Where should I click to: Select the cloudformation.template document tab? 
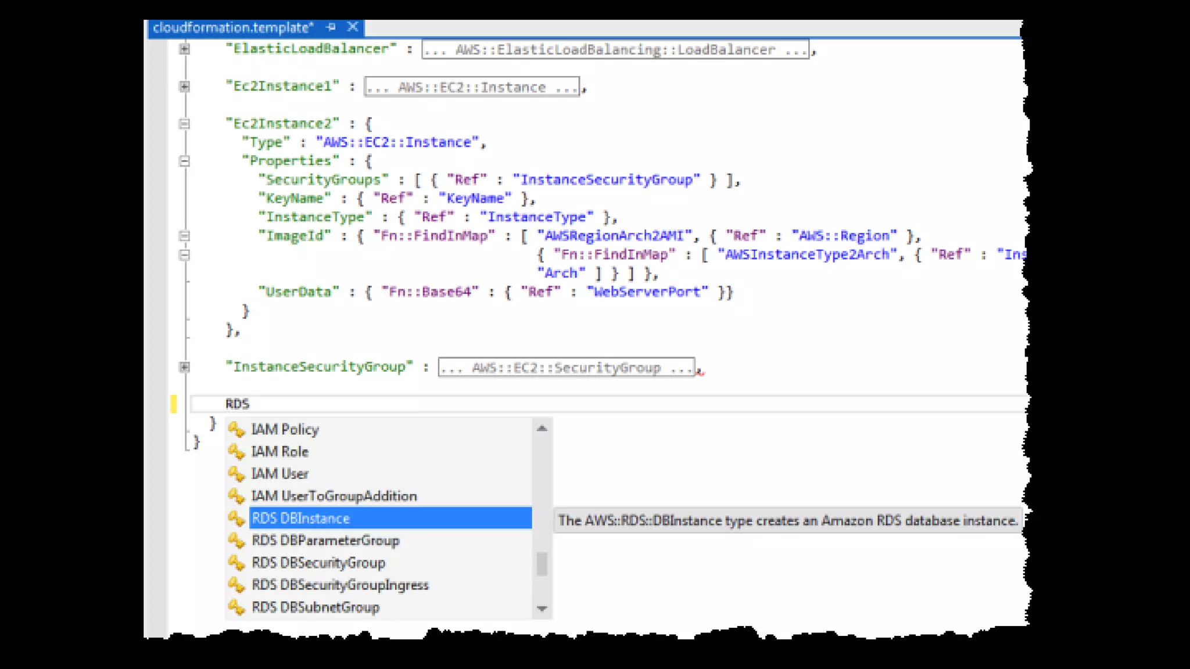tap(232, 27)
